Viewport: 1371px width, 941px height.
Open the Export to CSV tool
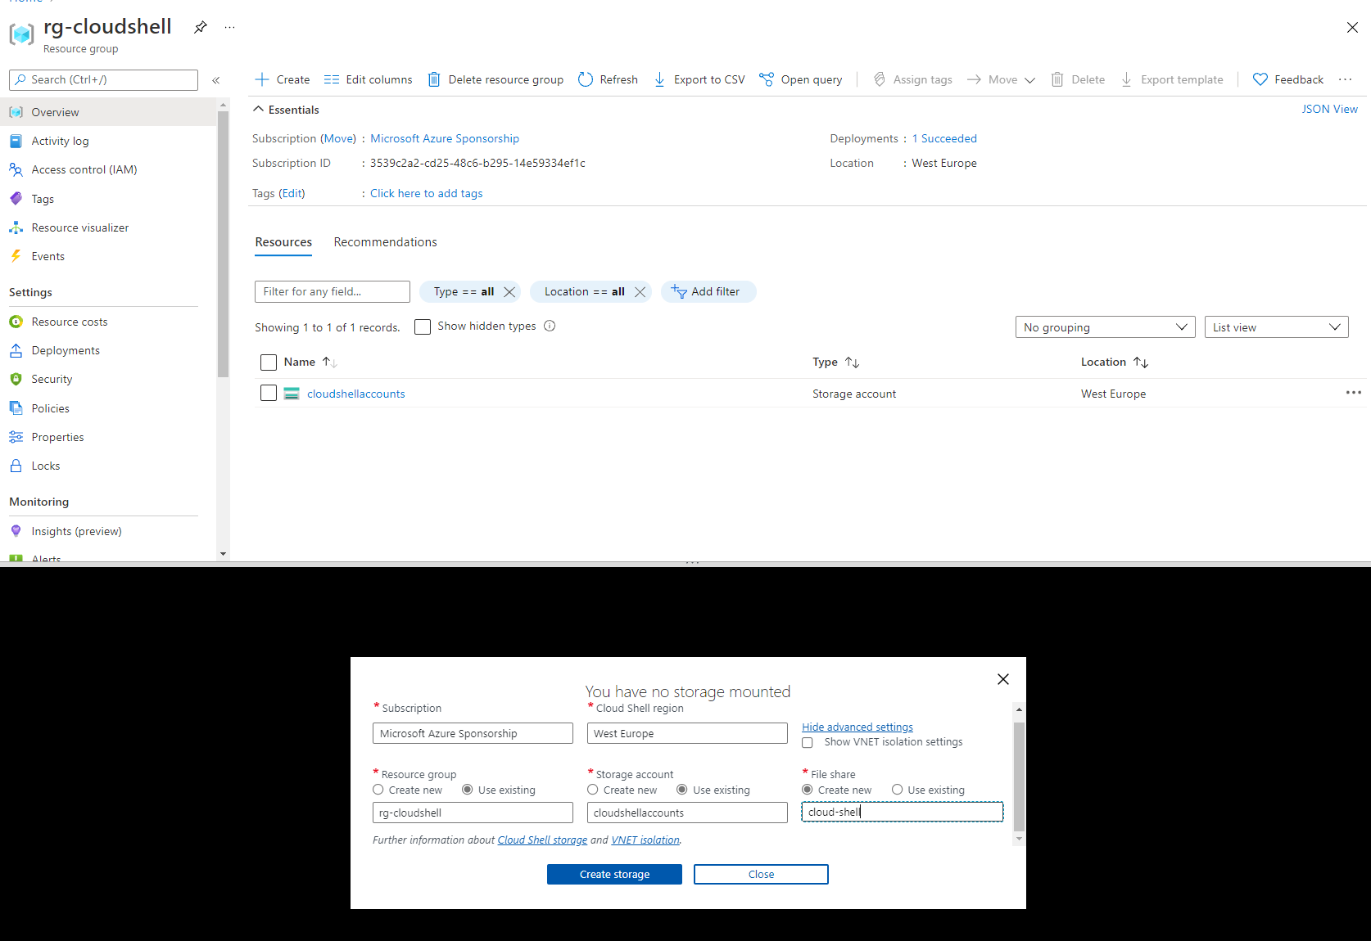pyautogui.click(x=699, y=79)
